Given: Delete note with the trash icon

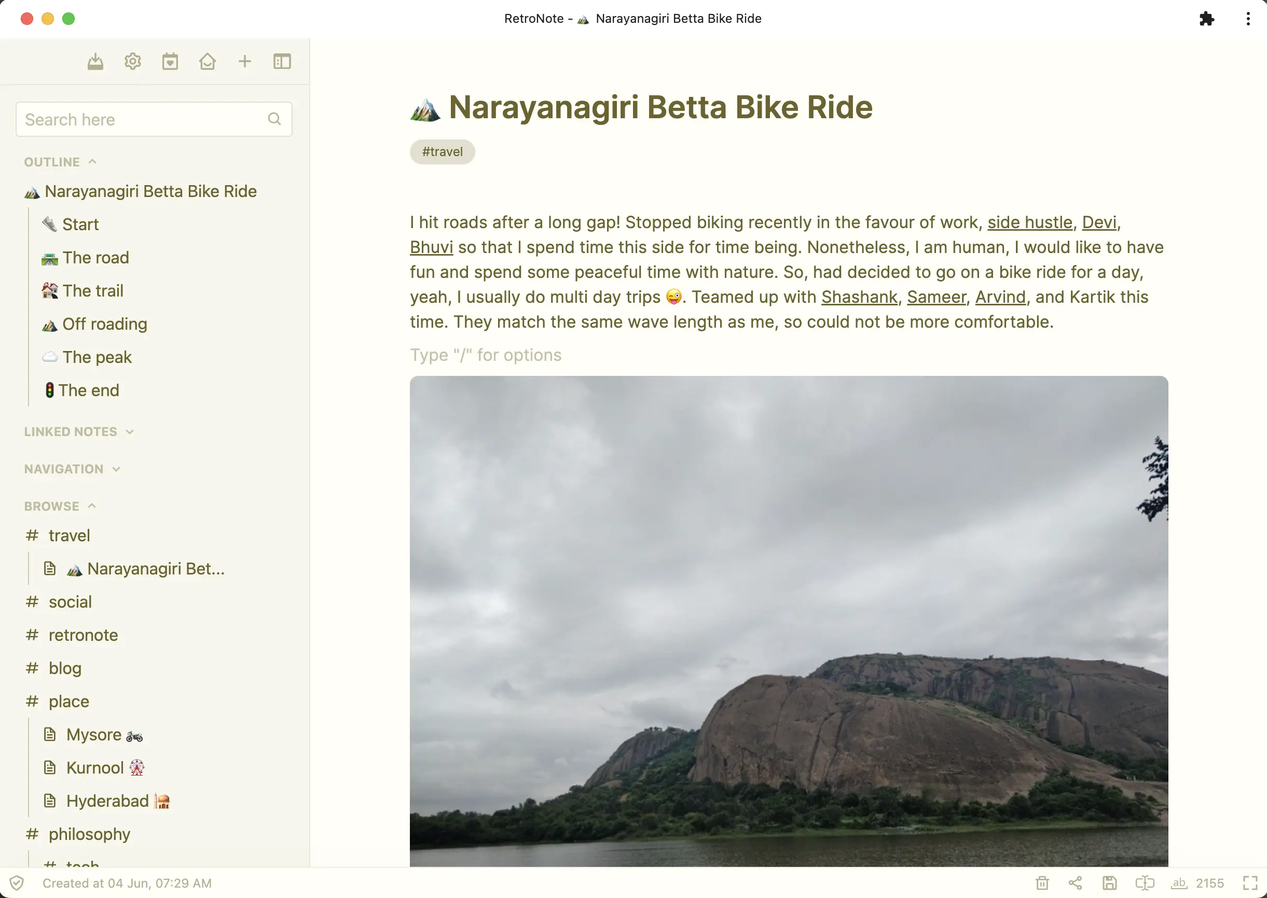Looking at the screenshot, I should coord(1042,883).
